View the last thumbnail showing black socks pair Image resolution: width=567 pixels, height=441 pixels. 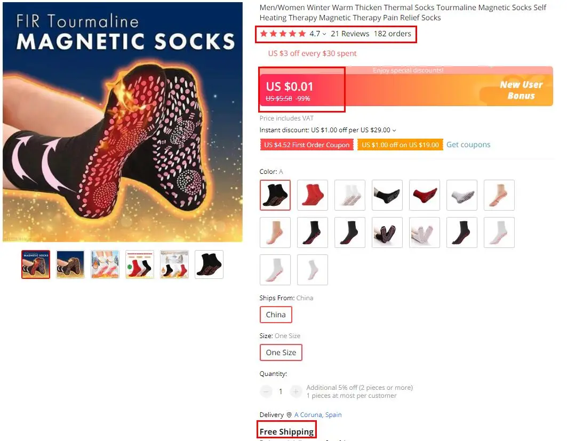209,264
